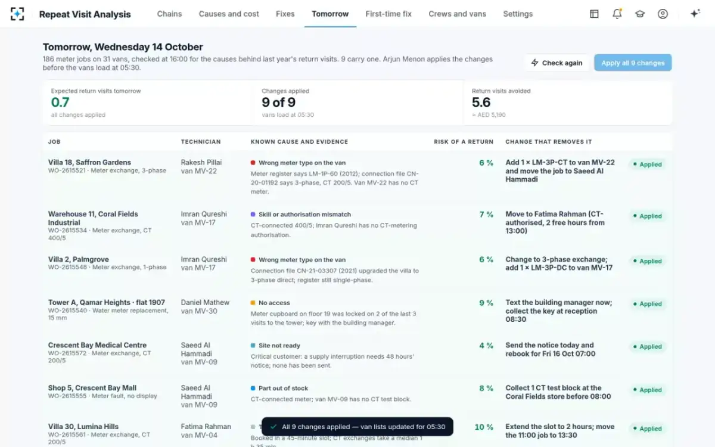Select job Tower A, Qamar Heights flat 1907

coord(107,302)
